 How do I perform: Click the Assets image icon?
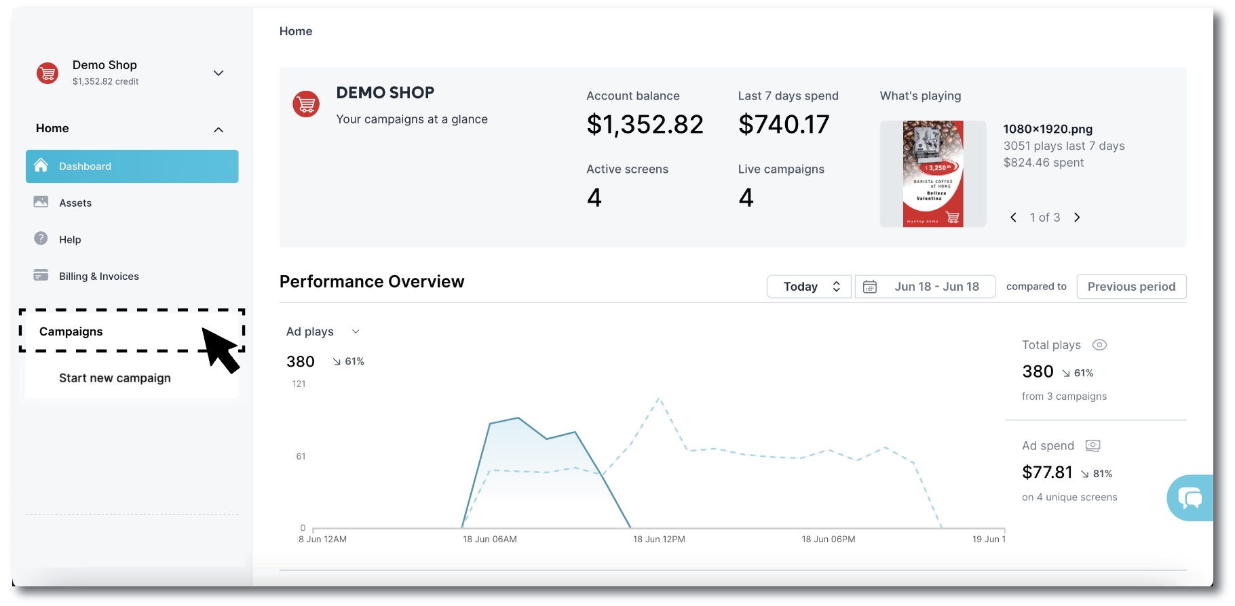point(41,201)
